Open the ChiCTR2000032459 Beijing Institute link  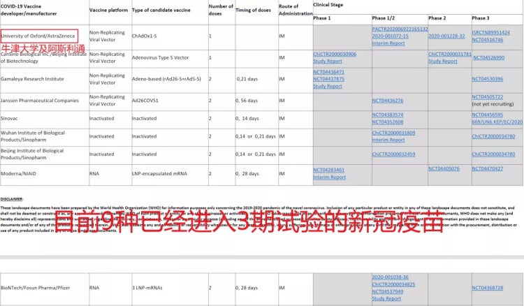(393, 154)
